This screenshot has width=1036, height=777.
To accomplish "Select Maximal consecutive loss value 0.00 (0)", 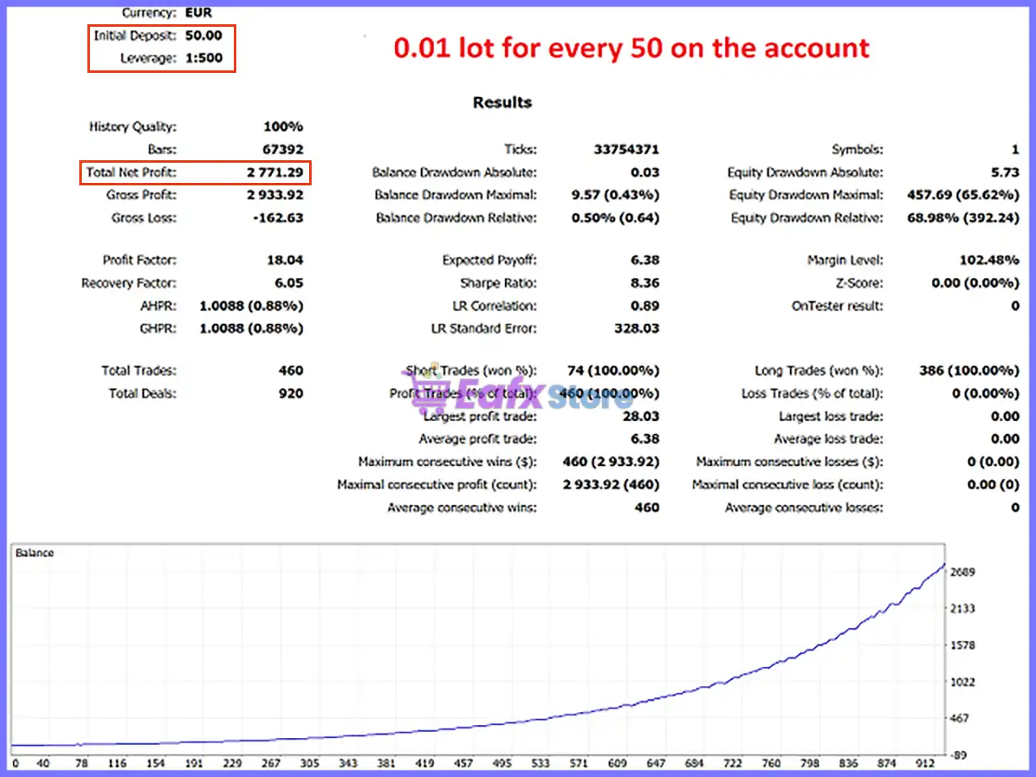I will tap(993, 485).
